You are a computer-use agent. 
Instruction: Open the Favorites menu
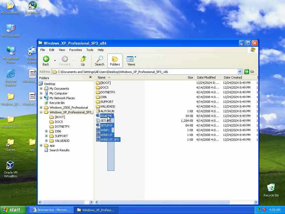point(76,50)
